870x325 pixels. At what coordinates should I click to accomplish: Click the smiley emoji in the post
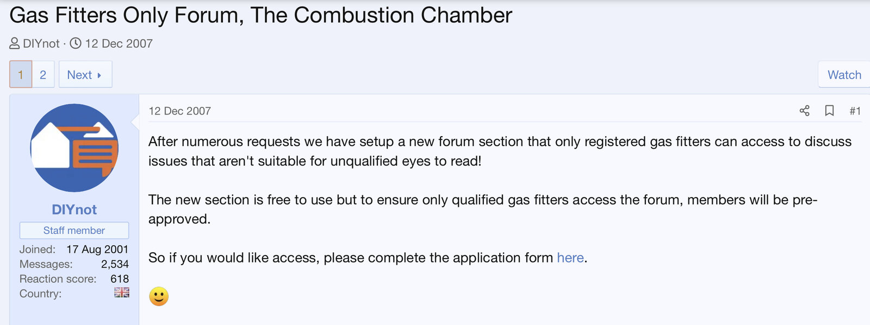coord(159,296)
